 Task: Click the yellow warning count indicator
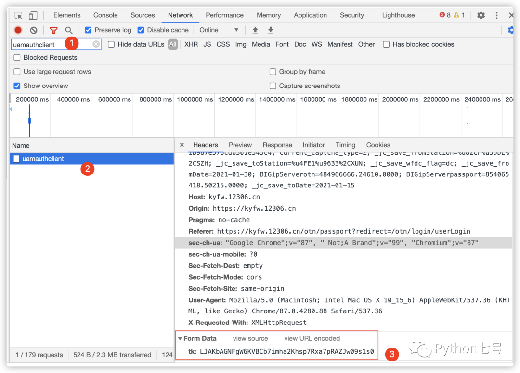pyautogui.click(x=459, y=15)
